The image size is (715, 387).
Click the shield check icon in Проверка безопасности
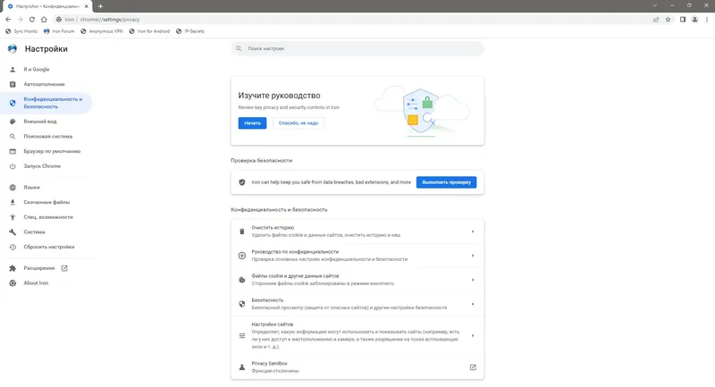242,182
